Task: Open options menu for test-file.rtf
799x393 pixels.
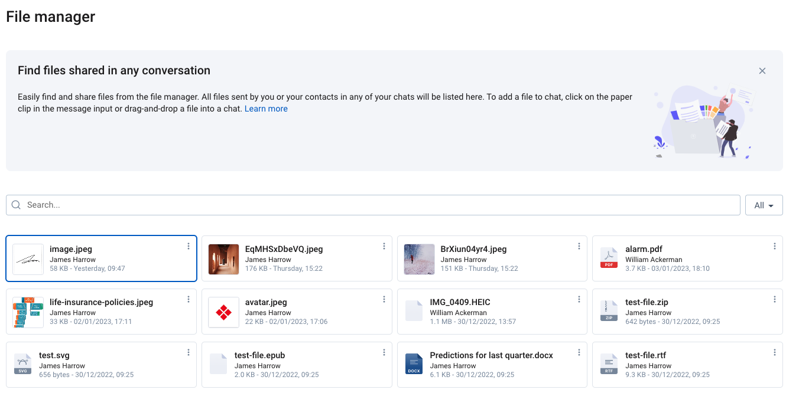Action: point(775,352)
